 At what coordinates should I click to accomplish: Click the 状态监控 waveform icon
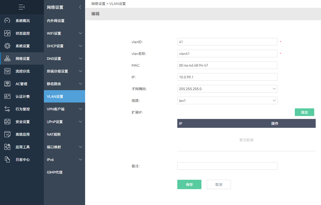point(7,33)
